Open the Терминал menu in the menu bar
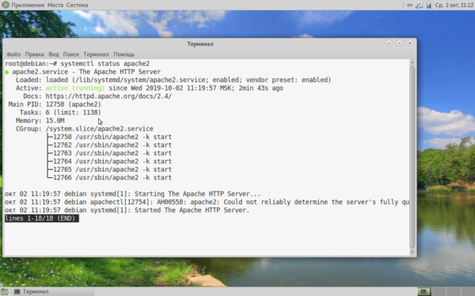The image size is (475, 296). click(96, 55)
